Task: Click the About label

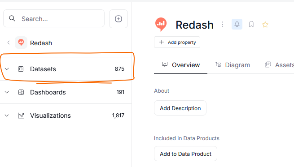Action: pyautogui.click(x=162, y=91)
